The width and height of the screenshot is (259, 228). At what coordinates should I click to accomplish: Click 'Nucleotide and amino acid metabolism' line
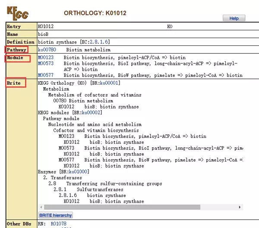coord(95,124)
